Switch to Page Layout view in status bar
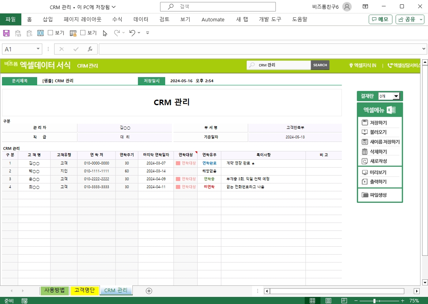Image resolution: width=428 pixels, height=304 pixels. coord(328,301)
